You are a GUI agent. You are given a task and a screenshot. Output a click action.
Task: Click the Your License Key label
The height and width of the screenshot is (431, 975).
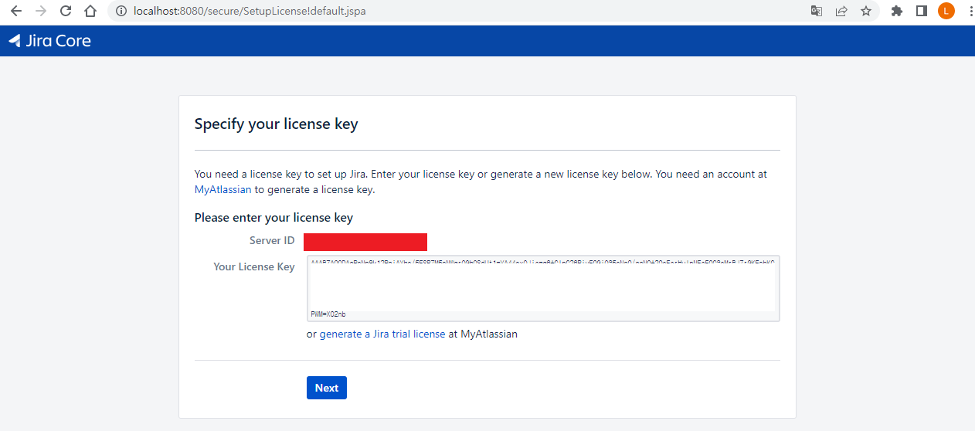[x=254, y=266]
